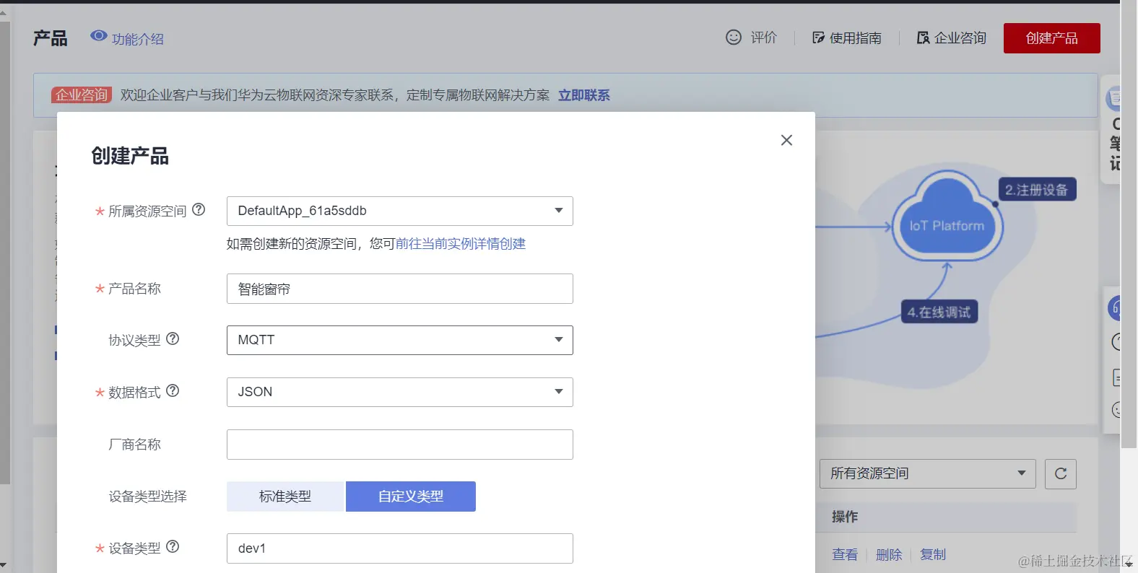Open the 前往当前实例详情创建 link
Viewport: 1138px width, 573px height.
pyautogui.click(x=460, y=244)
